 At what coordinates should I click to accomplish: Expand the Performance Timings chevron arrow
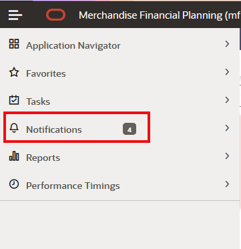(x=227, y=184)
